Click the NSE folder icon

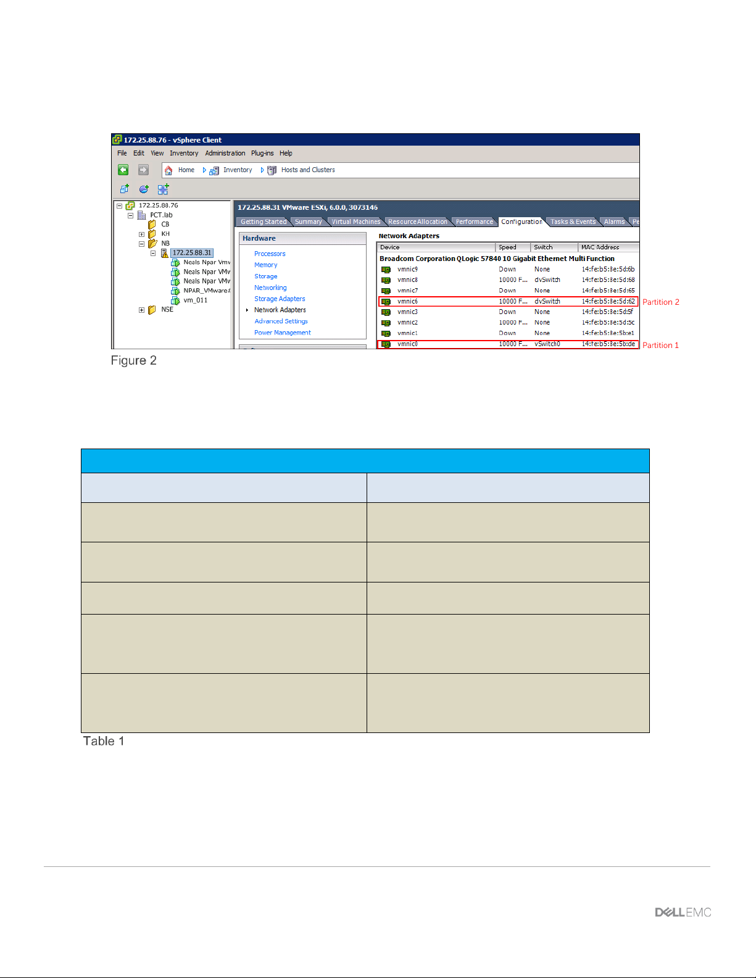(x=152, y=310)
